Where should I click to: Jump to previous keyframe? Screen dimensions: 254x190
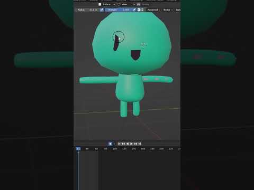[x=123, y=144]
